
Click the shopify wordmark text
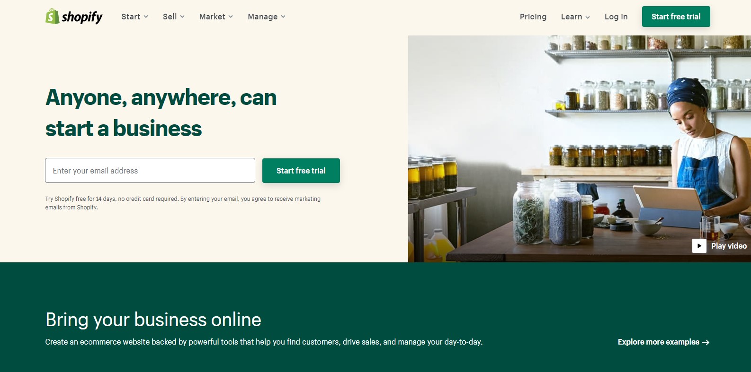point(82,17)
